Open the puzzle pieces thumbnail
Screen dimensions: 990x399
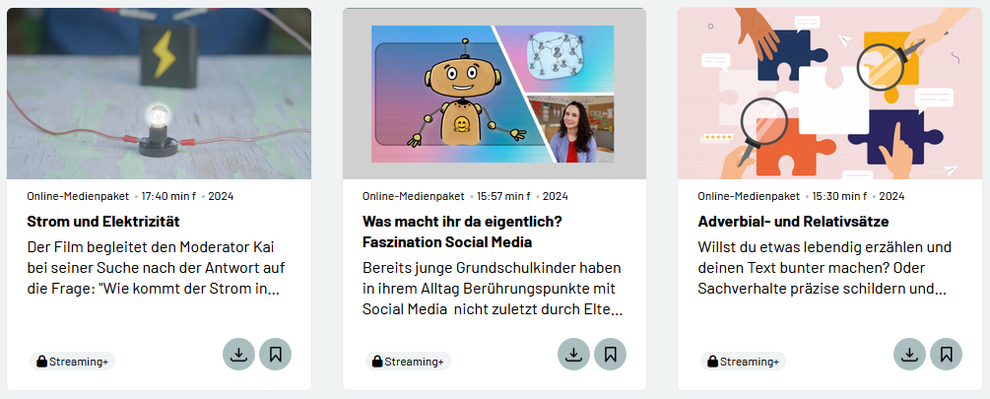[x=829, y=94]
